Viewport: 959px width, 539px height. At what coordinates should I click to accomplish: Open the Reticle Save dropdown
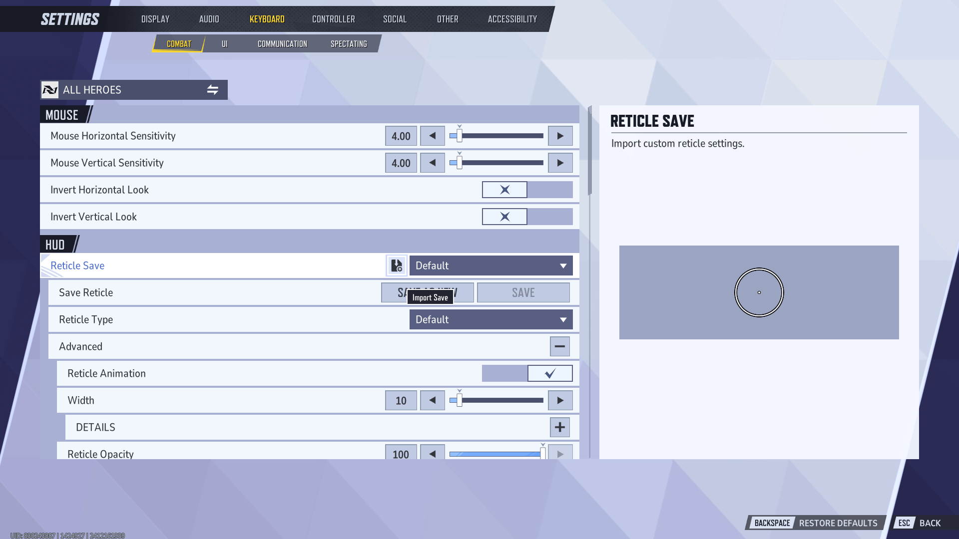point(490,265)
